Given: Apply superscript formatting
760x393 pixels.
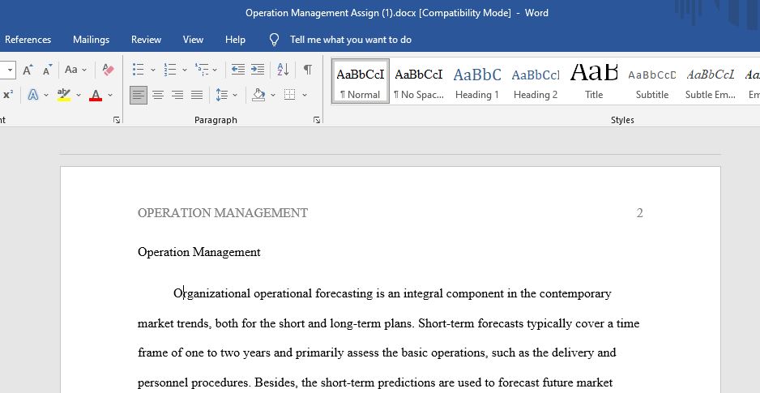Looking at the screenshot, I should (x=8, y=95).
